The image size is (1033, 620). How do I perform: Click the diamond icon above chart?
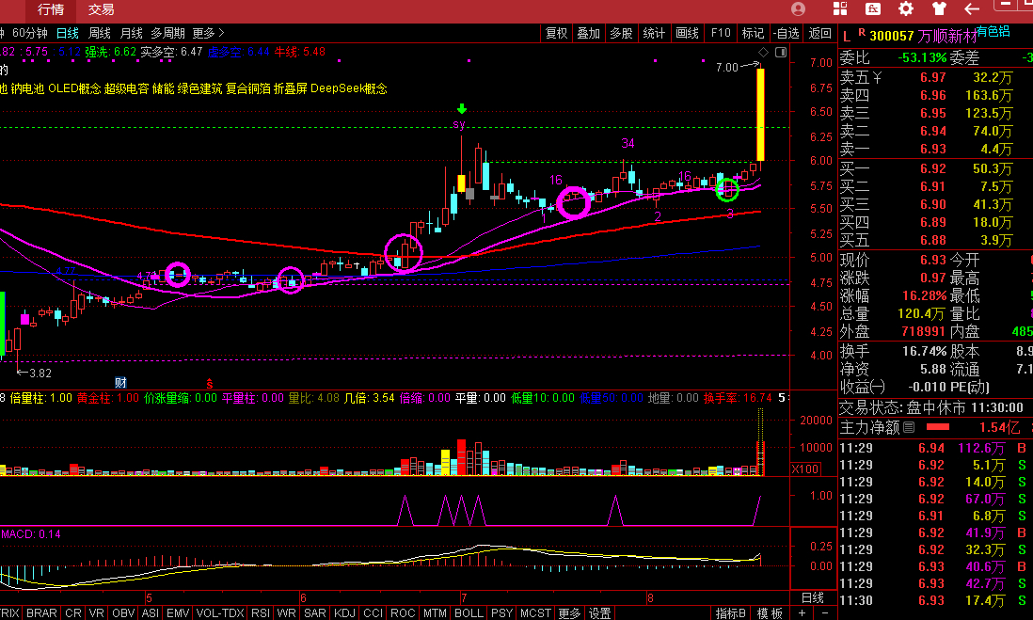pyautogui.click(x=764, y=52)
